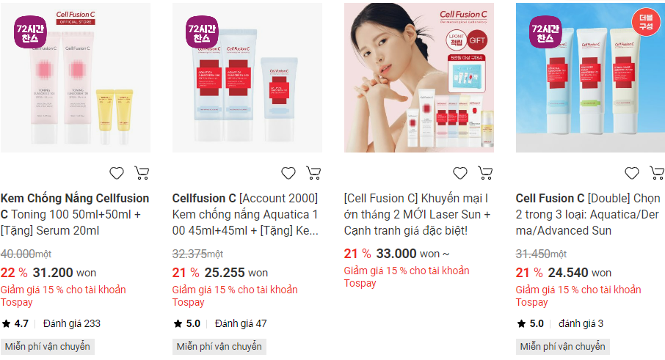Open Cellfusion C Account 2000 Aquatica title
Screen dimensions: 665x360
246,214
